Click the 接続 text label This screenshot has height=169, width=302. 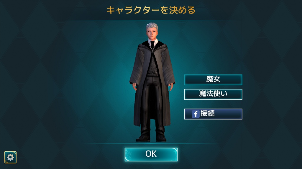207,113
